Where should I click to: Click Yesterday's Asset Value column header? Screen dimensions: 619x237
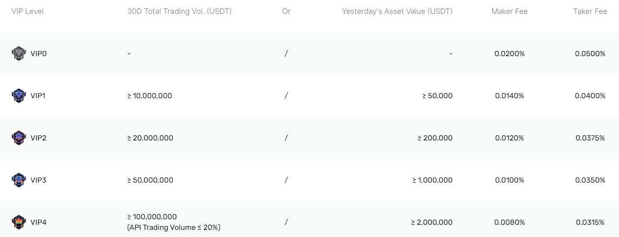[x=397, y=11]
